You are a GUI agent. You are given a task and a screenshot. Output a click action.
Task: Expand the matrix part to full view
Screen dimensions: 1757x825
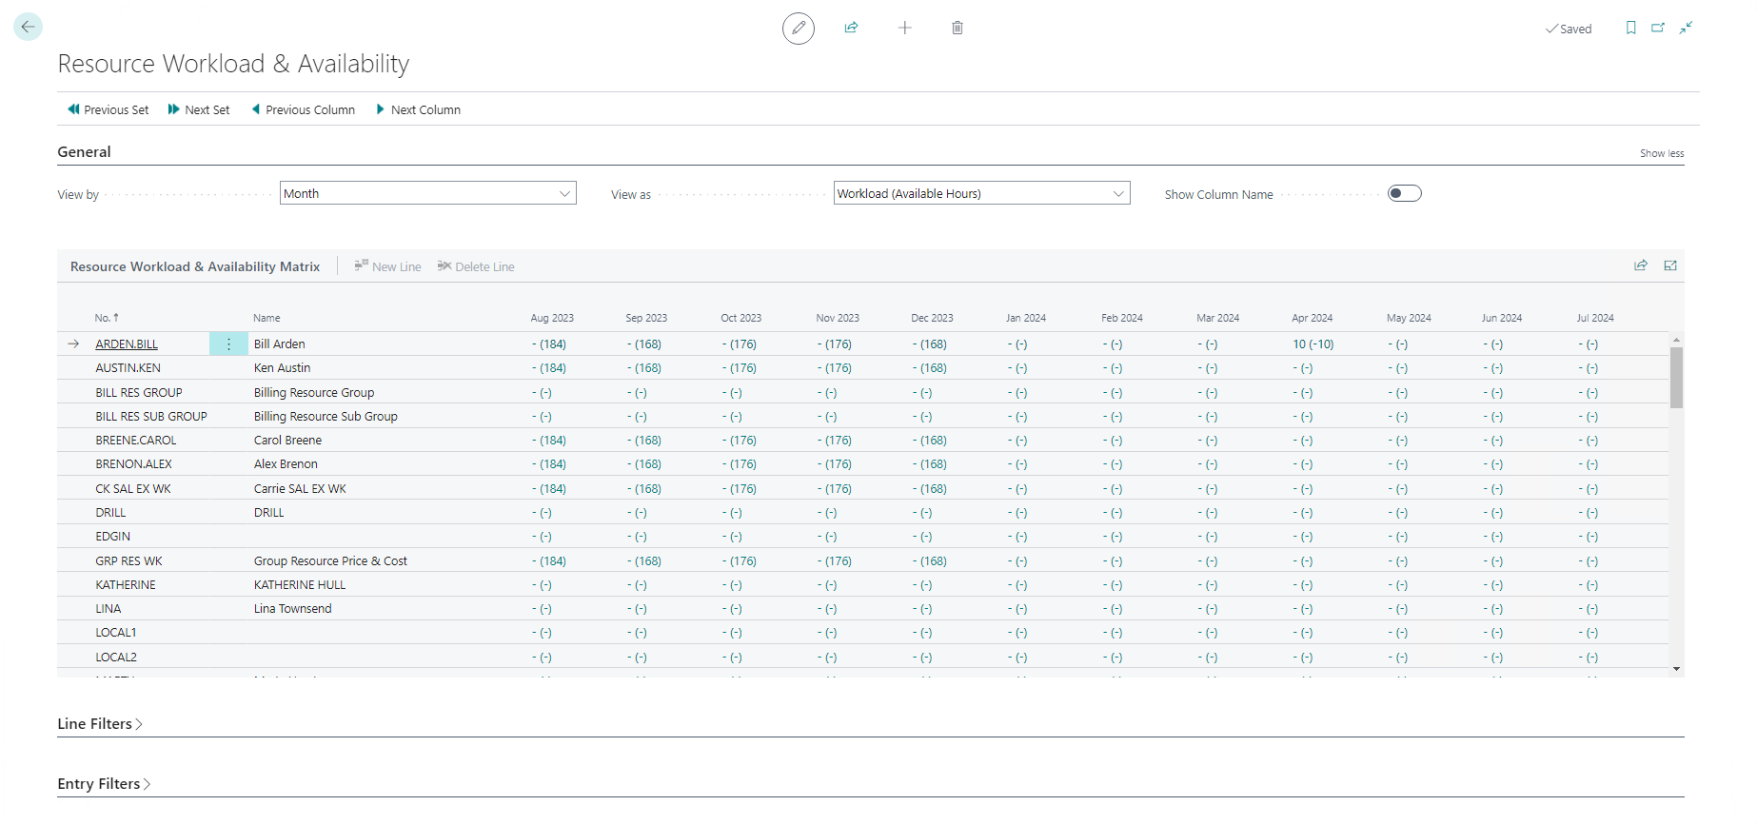click(x=1670, y=265)
